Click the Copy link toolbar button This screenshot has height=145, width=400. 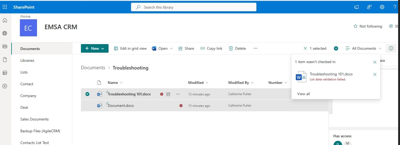[211, 48]
